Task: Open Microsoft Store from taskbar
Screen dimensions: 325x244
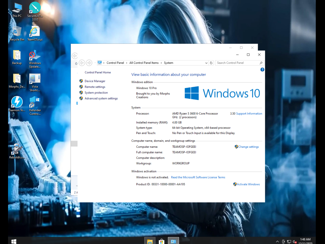Action: 161,241
